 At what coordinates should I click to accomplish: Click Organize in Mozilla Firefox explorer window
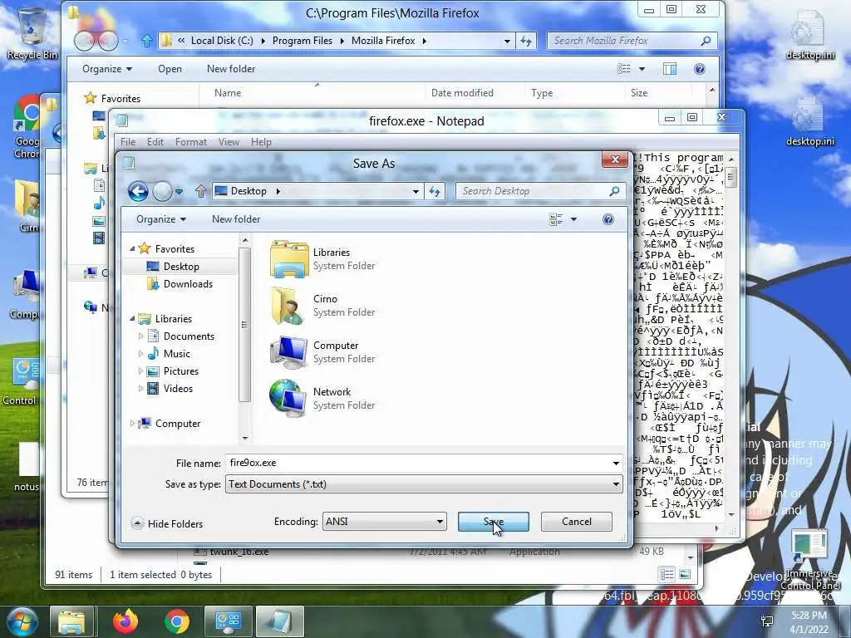107,69
